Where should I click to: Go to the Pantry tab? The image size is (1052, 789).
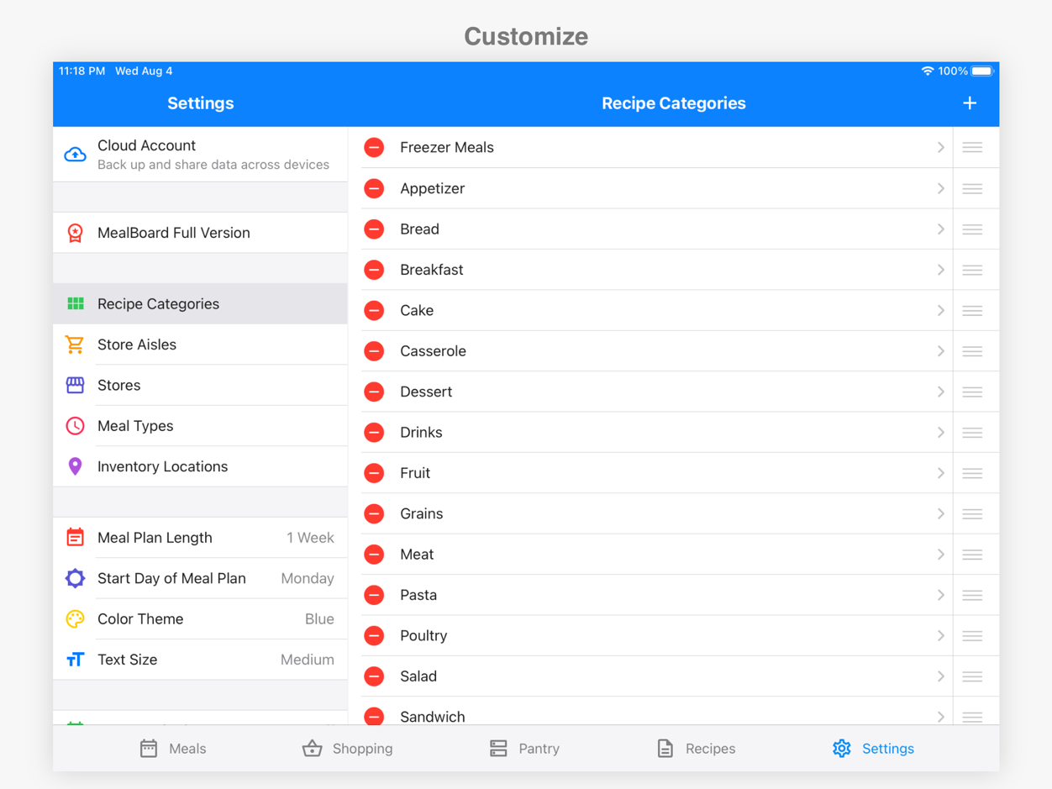[524, 749]
